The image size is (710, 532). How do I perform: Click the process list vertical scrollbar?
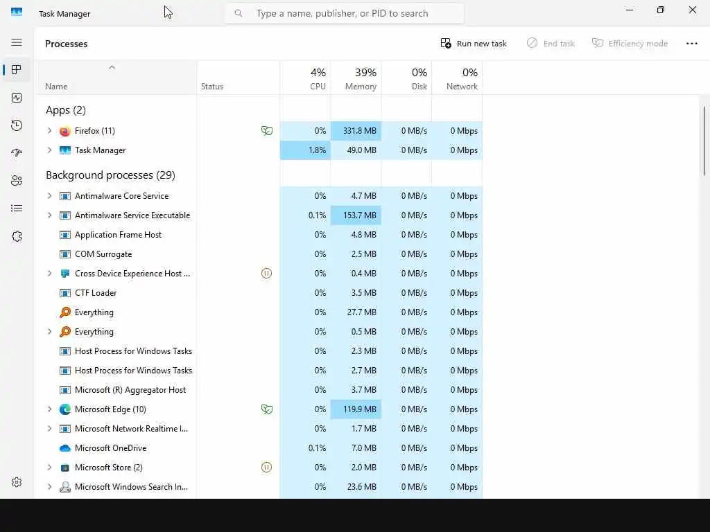(x=704, y=141)
